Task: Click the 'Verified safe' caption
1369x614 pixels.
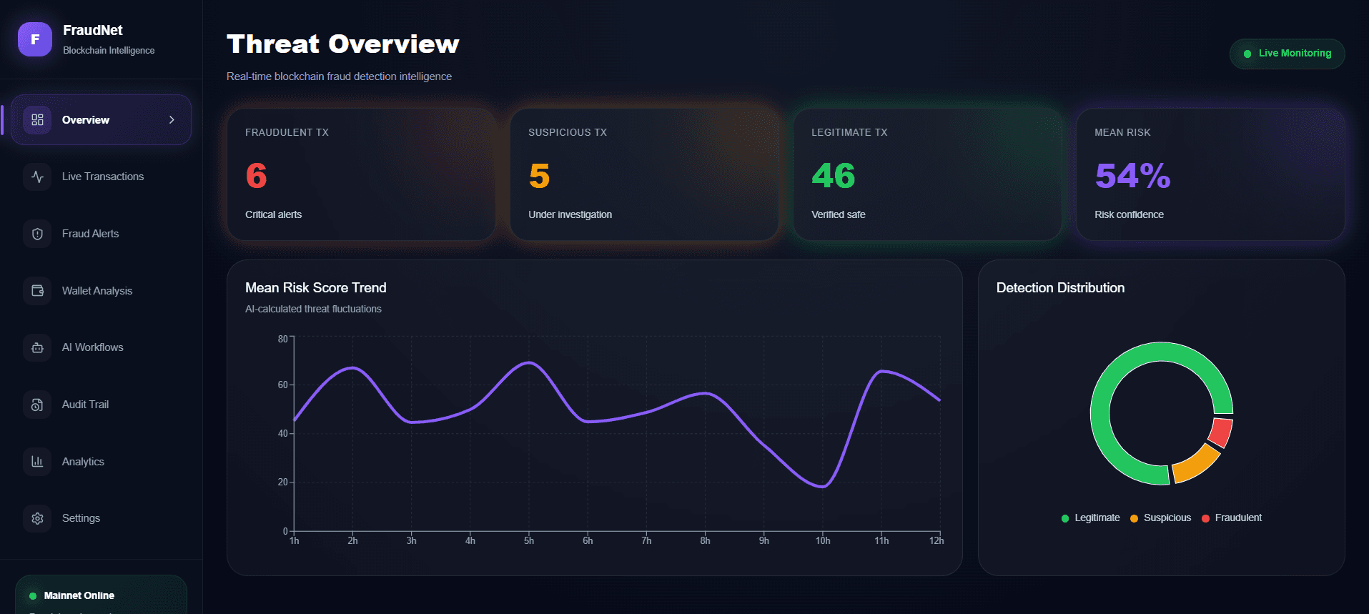Action: 838,214
